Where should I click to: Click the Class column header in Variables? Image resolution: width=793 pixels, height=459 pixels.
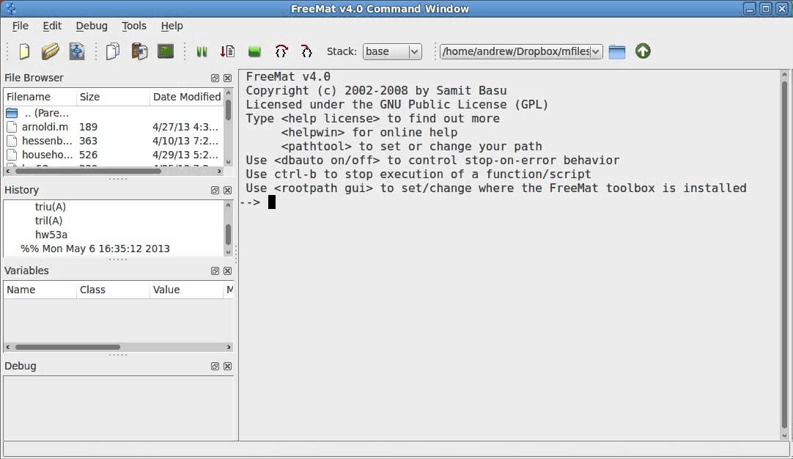113,290
